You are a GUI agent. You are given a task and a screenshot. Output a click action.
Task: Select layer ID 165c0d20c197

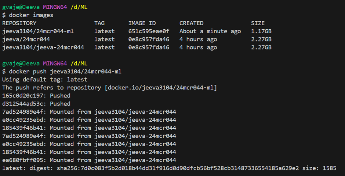click(x=23, y=96)
